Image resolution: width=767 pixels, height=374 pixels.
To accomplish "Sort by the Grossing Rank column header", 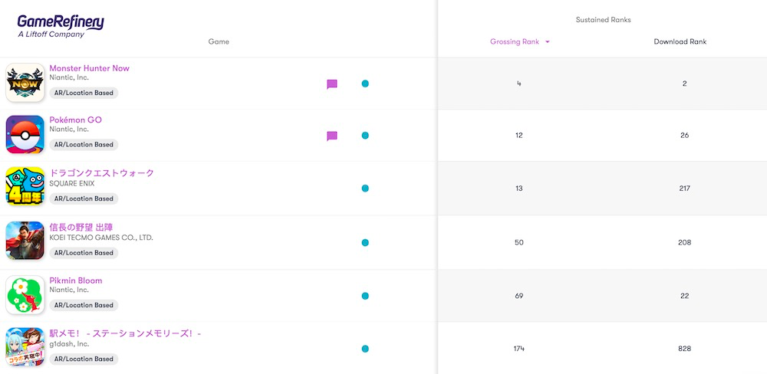I will point(515,42).
